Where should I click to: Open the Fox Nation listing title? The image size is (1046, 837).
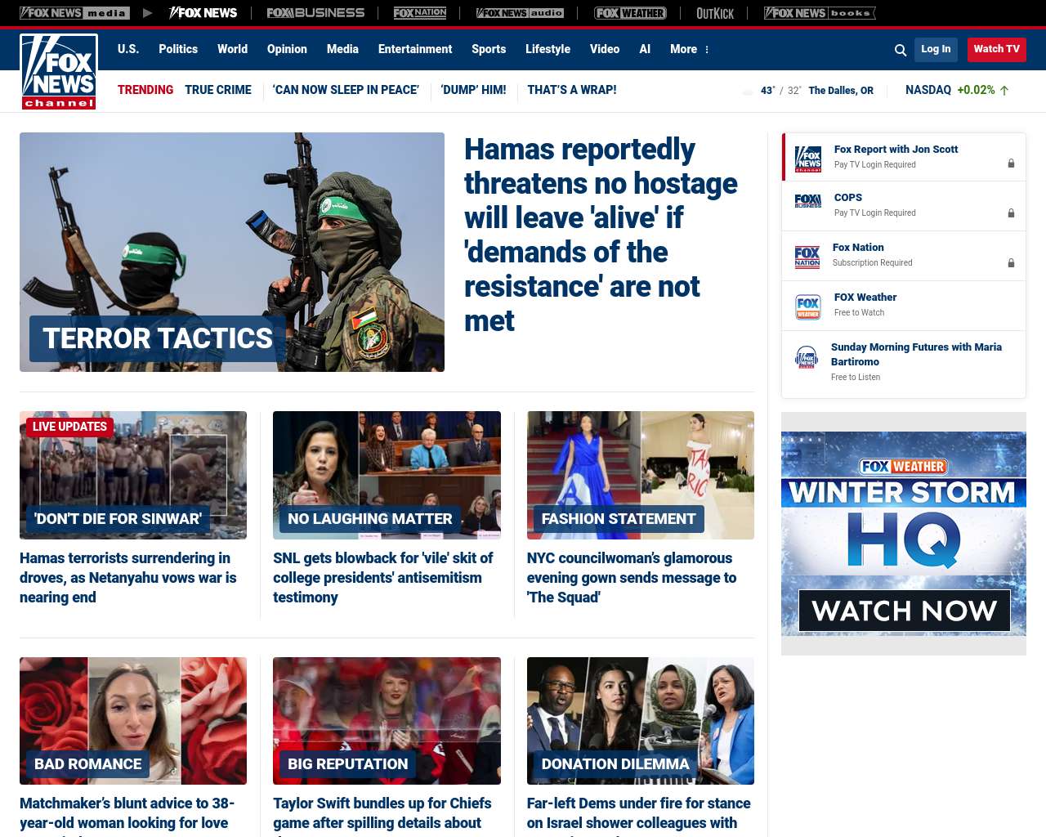tap(858, 248)
